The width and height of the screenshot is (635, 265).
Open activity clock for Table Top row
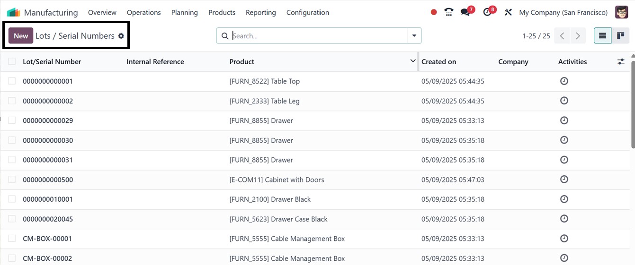coord(564,81)
